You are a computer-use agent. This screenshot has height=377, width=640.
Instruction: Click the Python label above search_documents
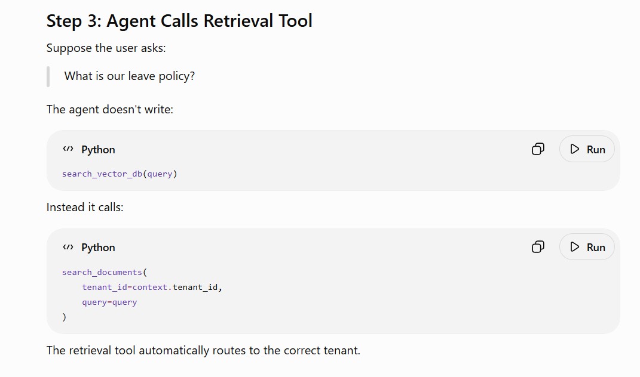[x=98, y=248]
